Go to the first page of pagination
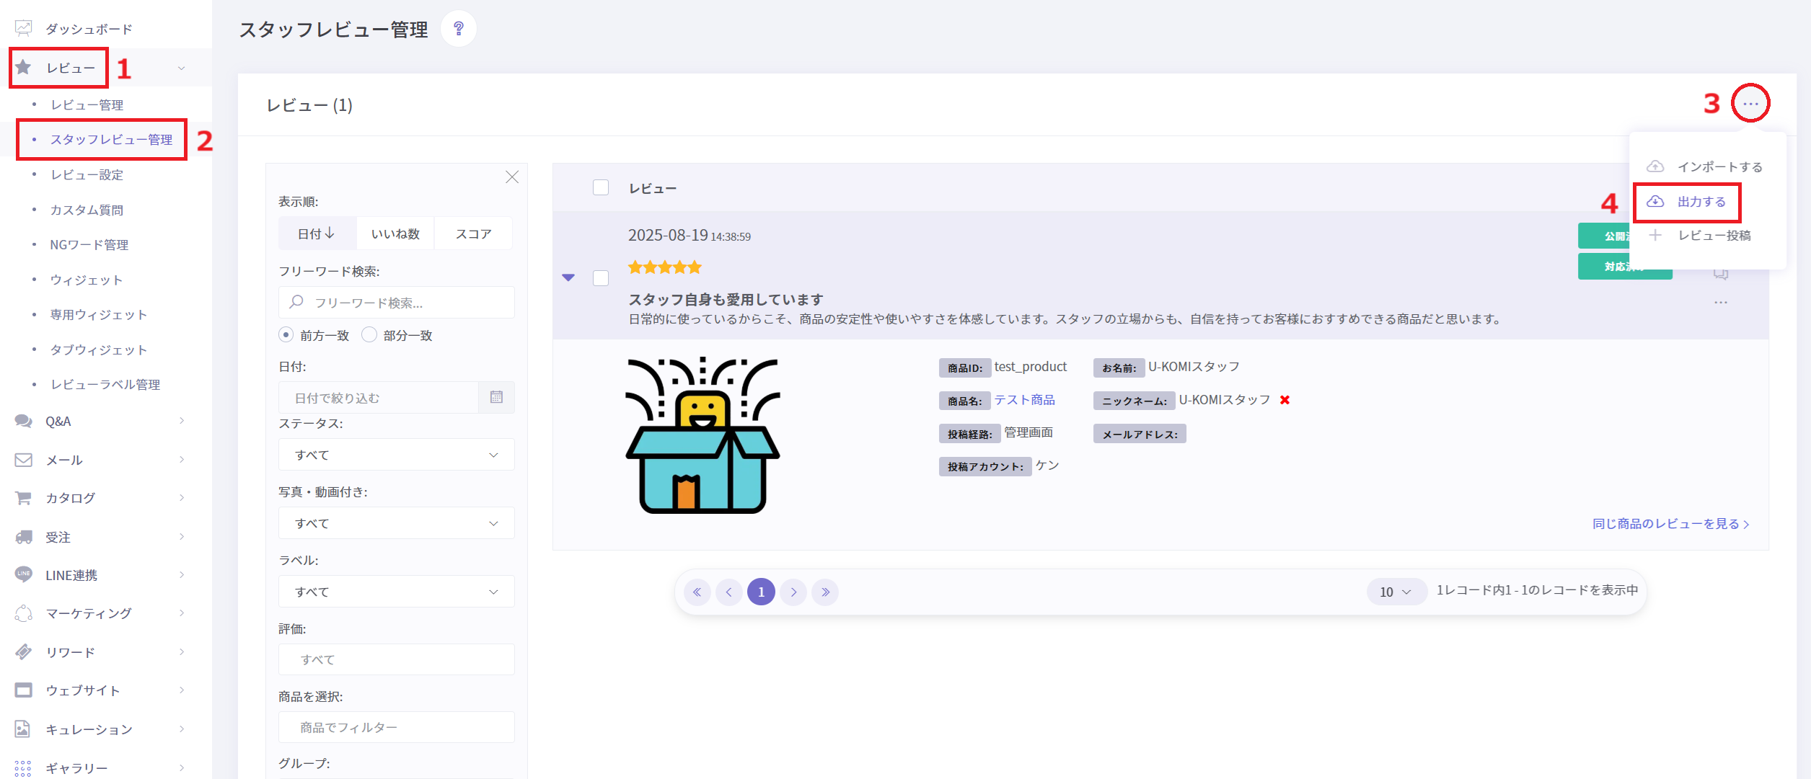 click(x=697, y=592)
